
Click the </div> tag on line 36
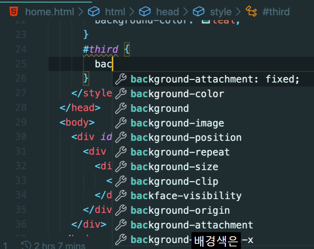click(x=89, y=224)
